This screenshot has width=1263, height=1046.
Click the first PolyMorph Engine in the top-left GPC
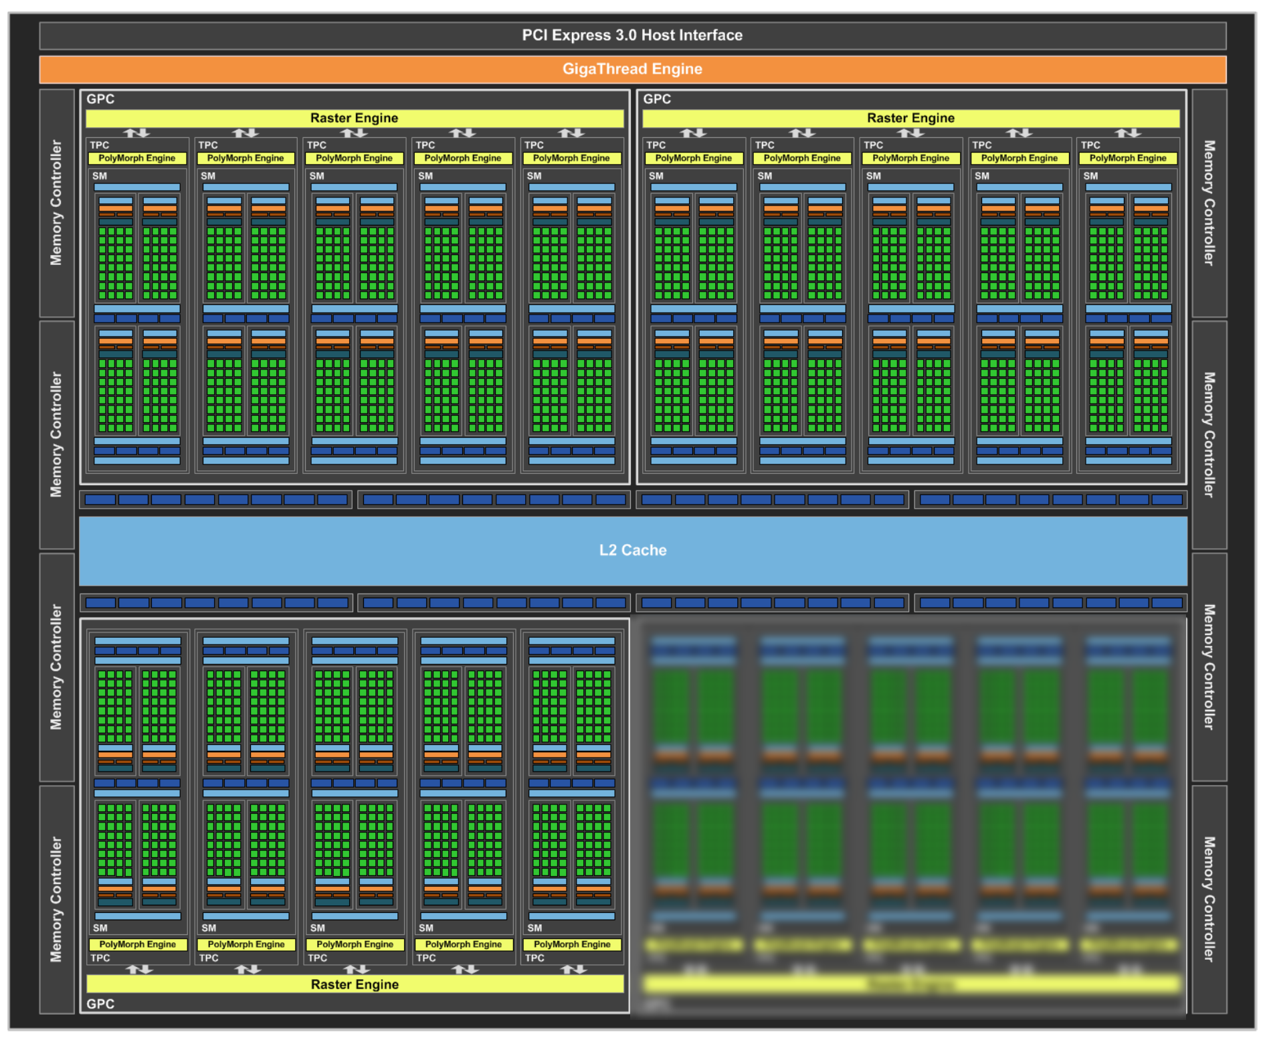[x=137, y=159]
